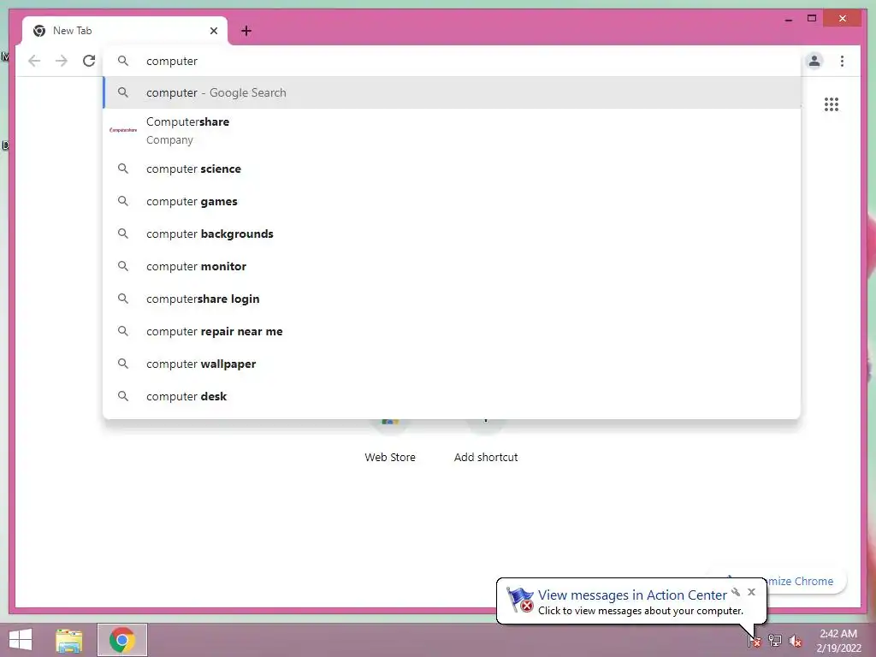Click the forward navigation arrow
This screenshot has height=657, width=876.
(62, 61)
